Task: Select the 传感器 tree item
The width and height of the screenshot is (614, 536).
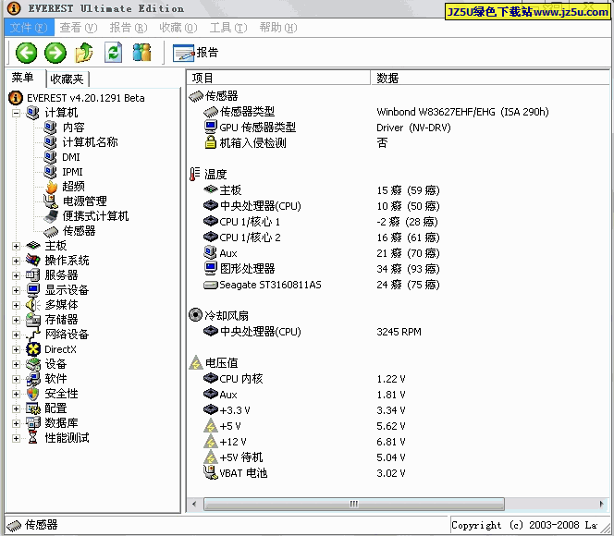Action: click(79, 231)
